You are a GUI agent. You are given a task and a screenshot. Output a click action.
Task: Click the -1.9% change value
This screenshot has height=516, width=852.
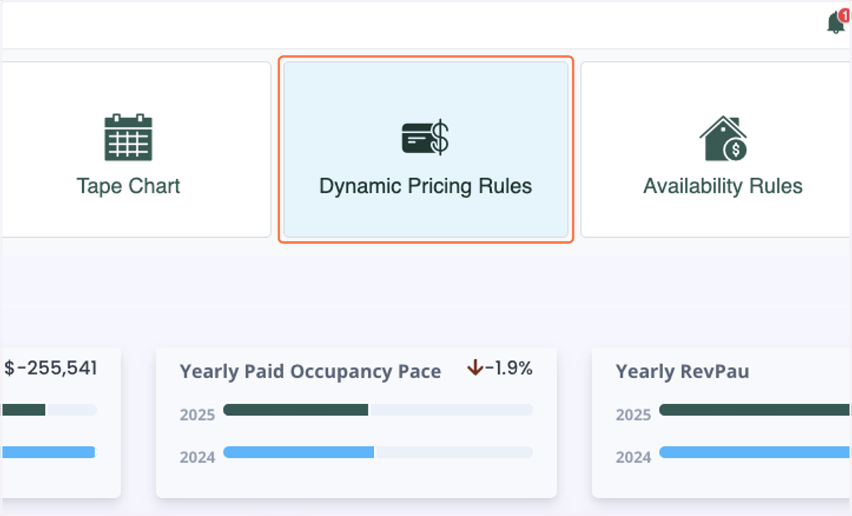[x=508, y=368]
